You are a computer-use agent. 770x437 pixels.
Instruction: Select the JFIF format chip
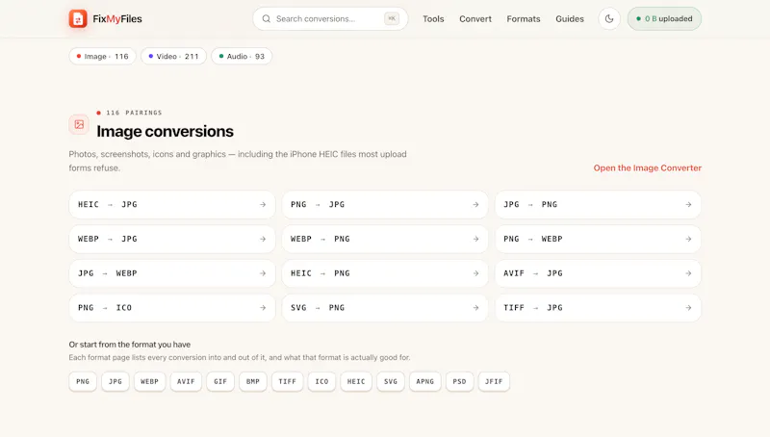(494, 381)
